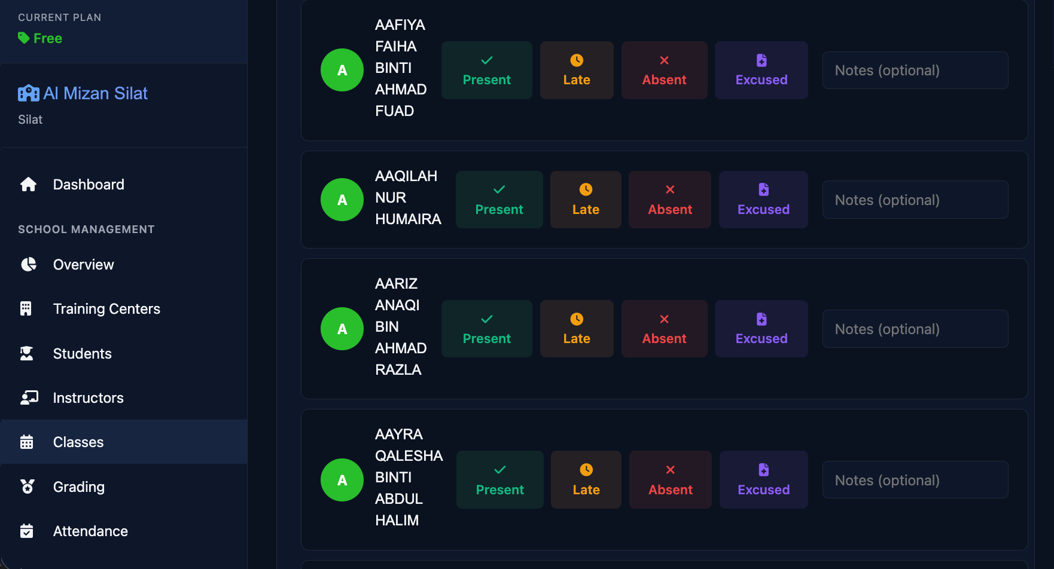Mark Aayra Qalesha as Excused
The image size is (1054, 569).
(763, 480)
